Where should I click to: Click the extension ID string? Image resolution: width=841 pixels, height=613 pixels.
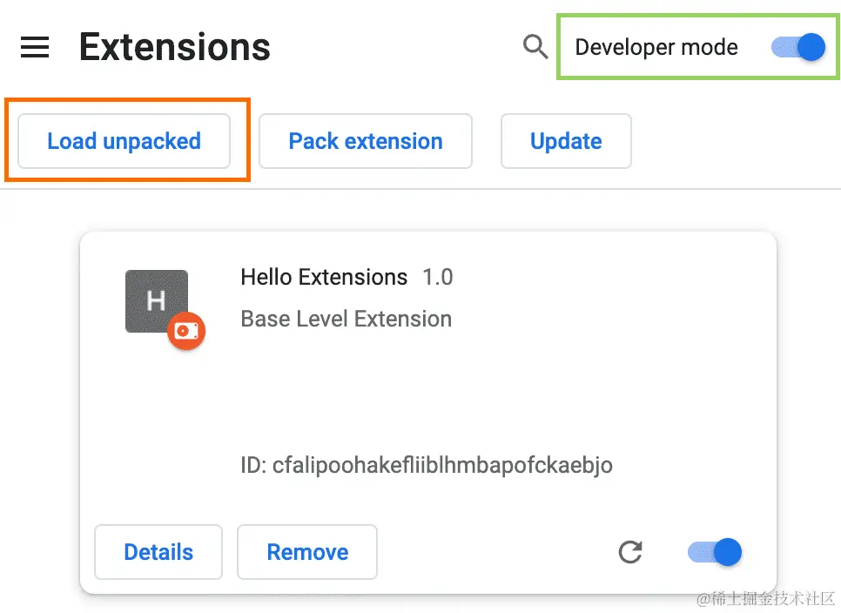[x=427, y=465]
